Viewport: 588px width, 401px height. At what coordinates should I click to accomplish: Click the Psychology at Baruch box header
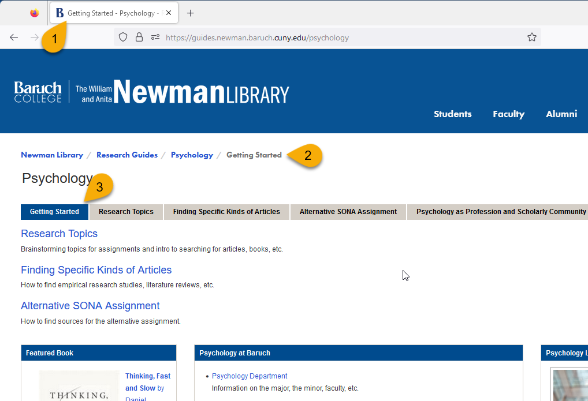(359, 353)
